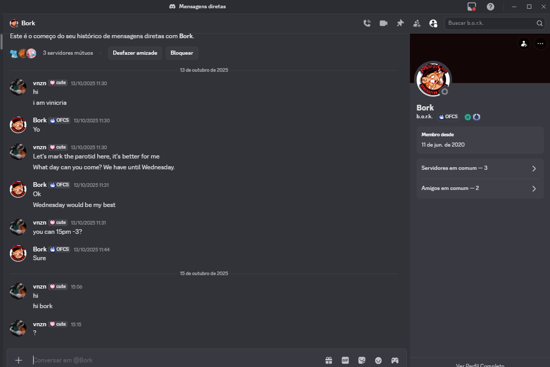Image resolution: width=550 pixels, height=367 pixels.
Task: Click message 'What day can you come?'
Action: [x=104, y=167]
